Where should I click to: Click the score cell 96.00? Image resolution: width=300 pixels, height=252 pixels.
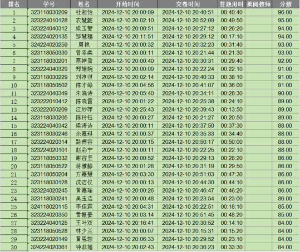pos(286,12)
